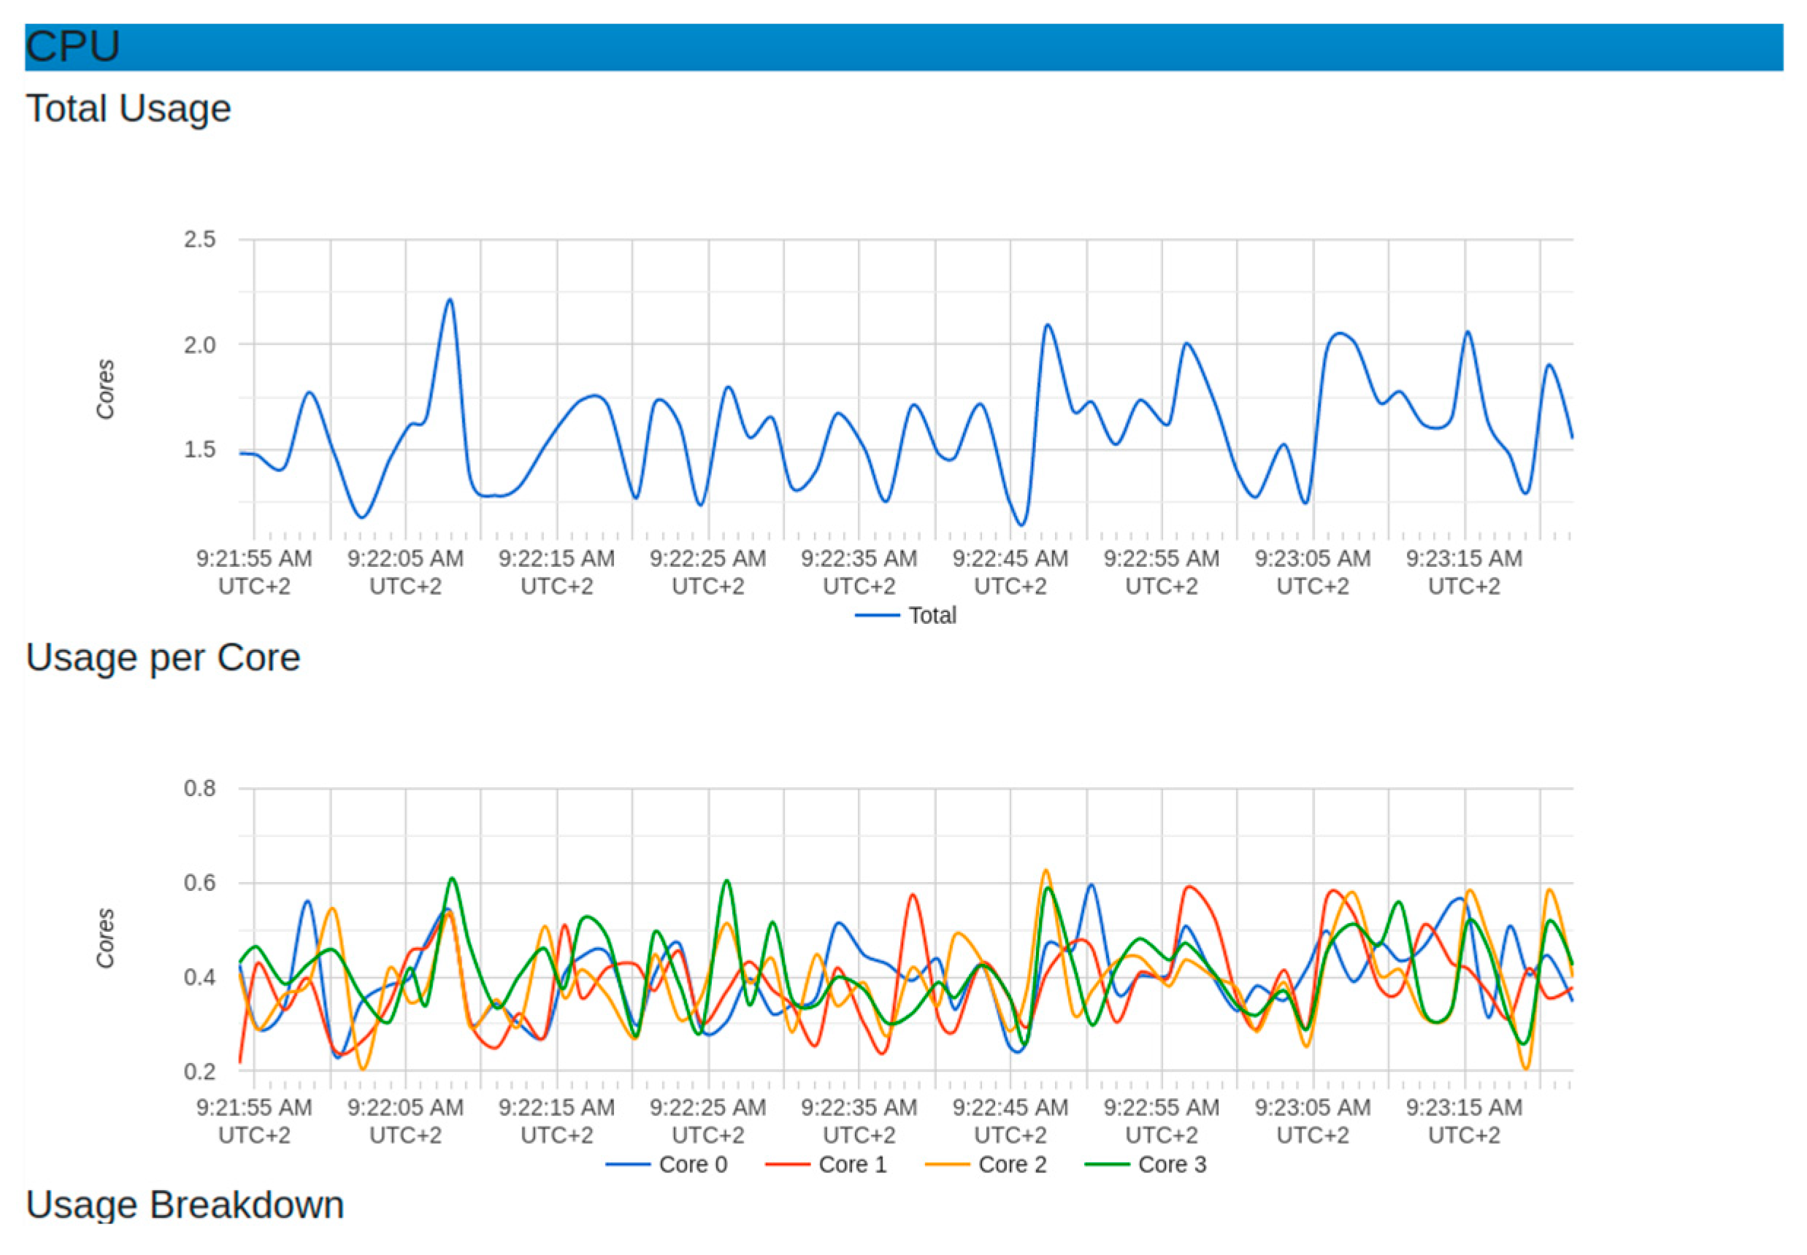Click the blue Core 0 legend line swatch
Image resolution: width=1807 pixels, height=1255 pixels.
[628, 1164]
